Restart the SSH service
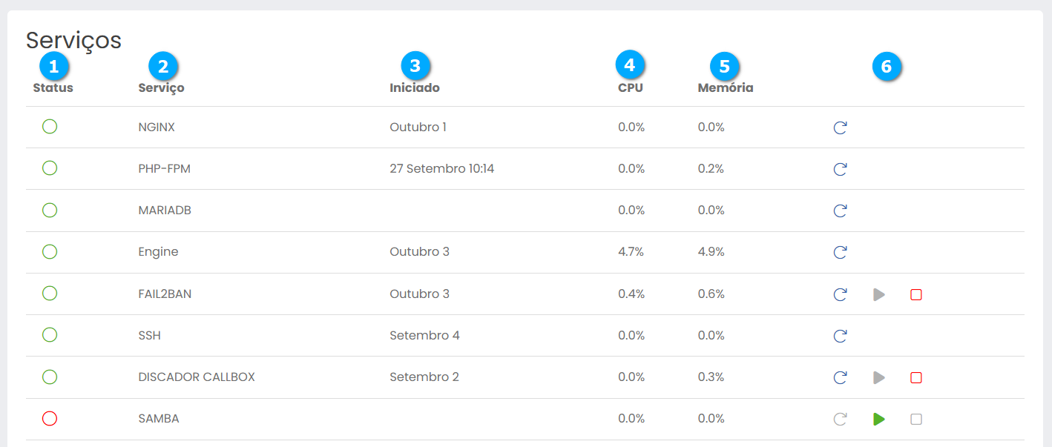This screenshot has width=1052, height=447. point(840,336)
